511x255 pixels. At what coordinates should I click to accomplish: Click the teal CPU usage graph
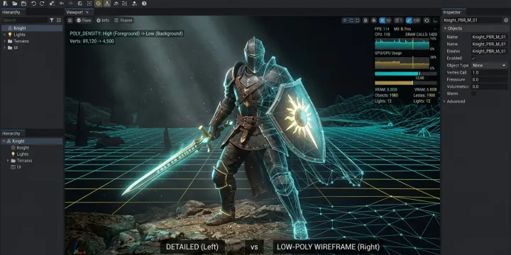pos(402,44)
